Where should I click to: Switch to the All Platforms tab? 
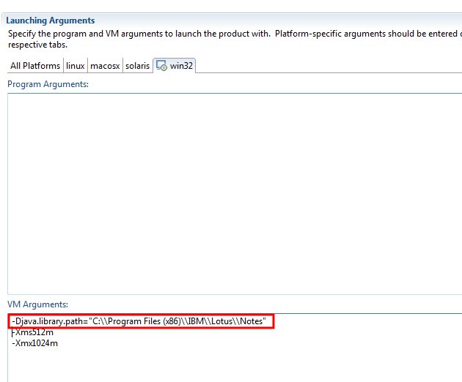click(x=35, y=66)
